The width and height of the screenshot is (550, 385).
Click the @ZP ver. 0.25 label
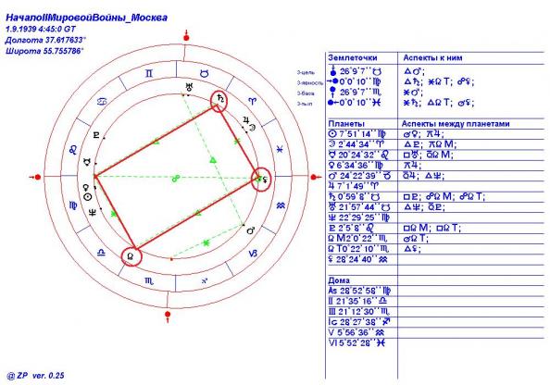click(x=35, y=376)
